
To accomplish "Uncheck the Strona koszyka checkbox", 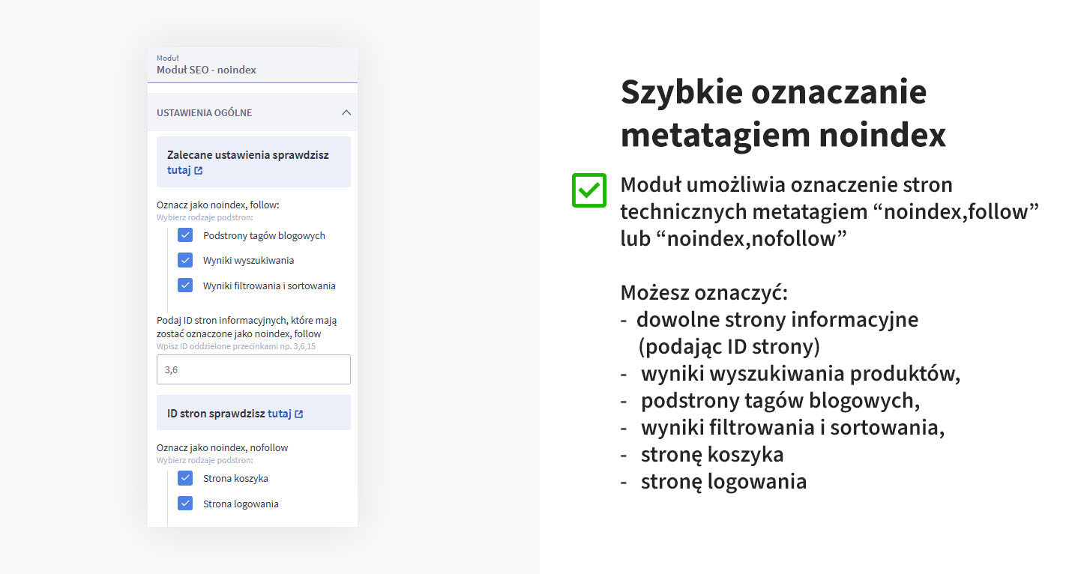I will [x=185, y=478].
